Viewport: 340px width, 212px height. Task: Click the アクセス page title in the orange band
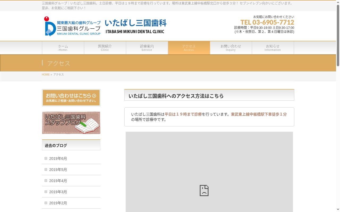59,63
